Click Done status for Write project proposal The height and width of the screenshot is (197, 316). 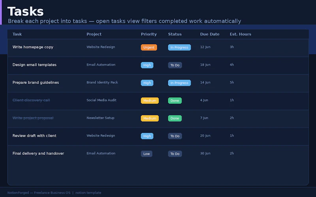click(175, 118)
